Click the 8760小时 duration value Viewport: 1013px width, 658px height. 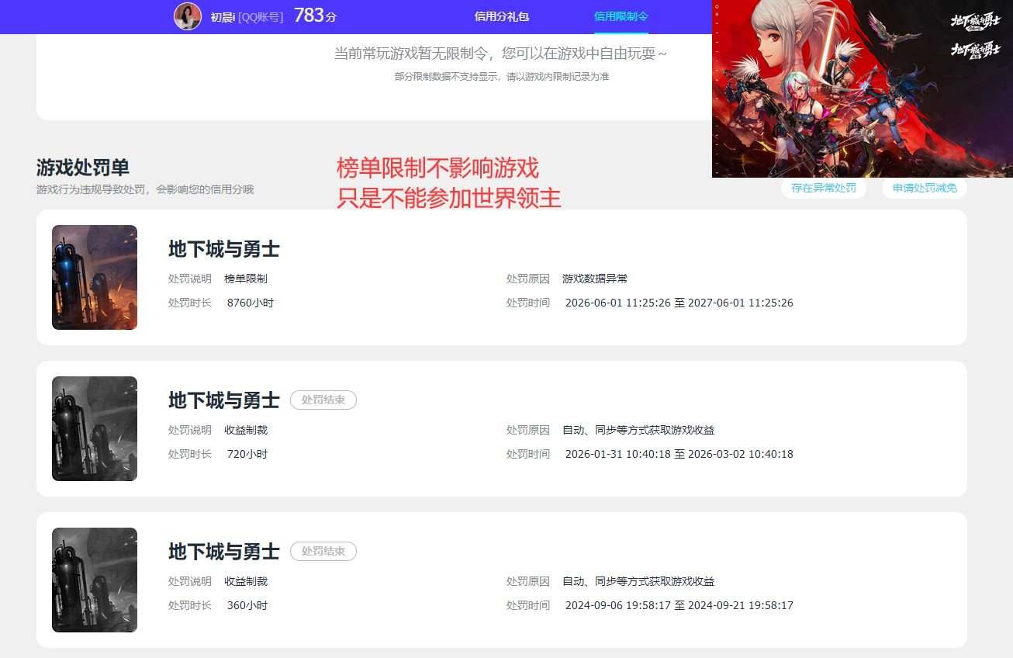[251, 303]
